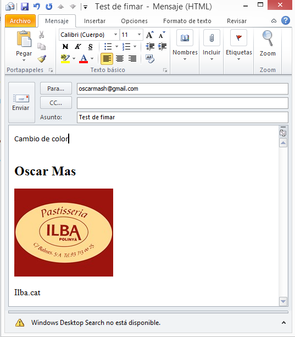295x337 pixels.
Task: Open the Etiquetas flag group
Action: (x=238, y=45)
